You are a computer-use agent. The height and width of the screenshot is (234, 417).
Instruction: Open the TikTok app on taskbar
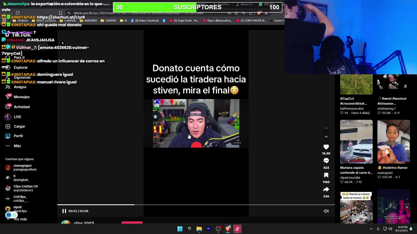click(237, 229)
